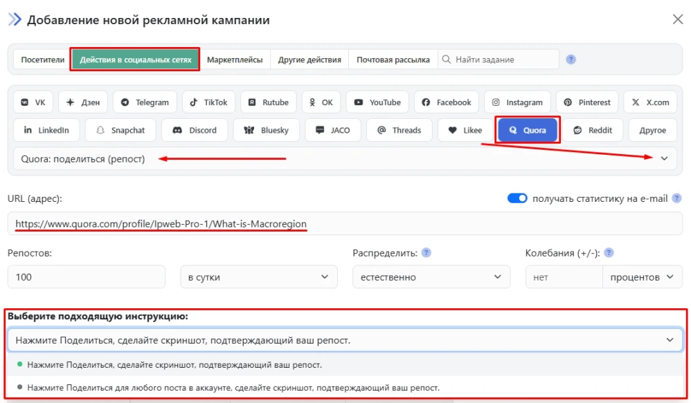Pick the YouTube network button
Image resolution: width=691 pixels, height=403 pixels.
[376, 102]
